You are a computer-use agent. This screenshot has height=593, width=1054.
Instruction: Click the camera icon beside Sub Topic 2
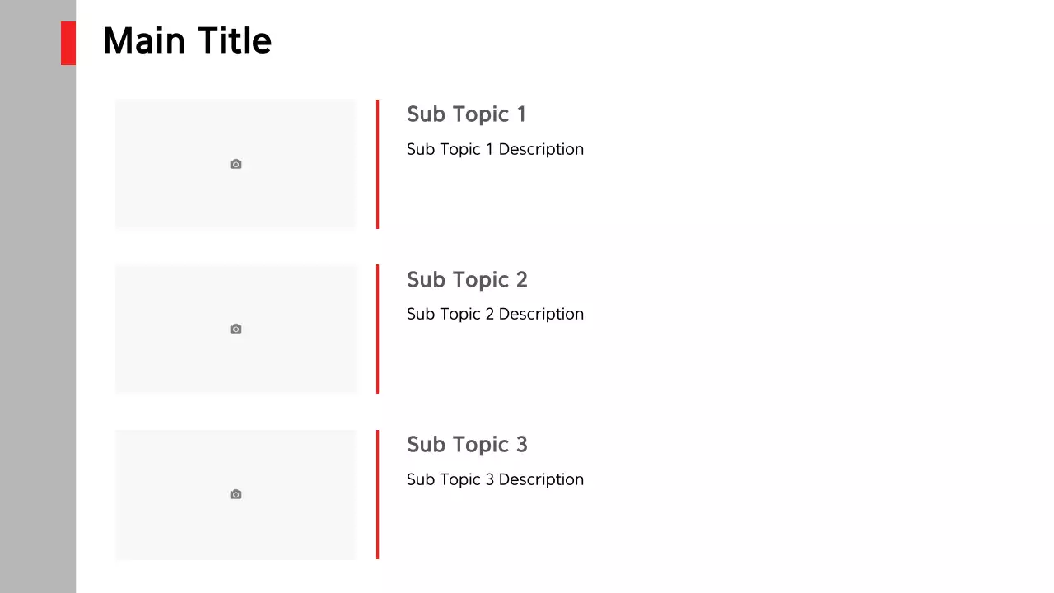[236, 329]
